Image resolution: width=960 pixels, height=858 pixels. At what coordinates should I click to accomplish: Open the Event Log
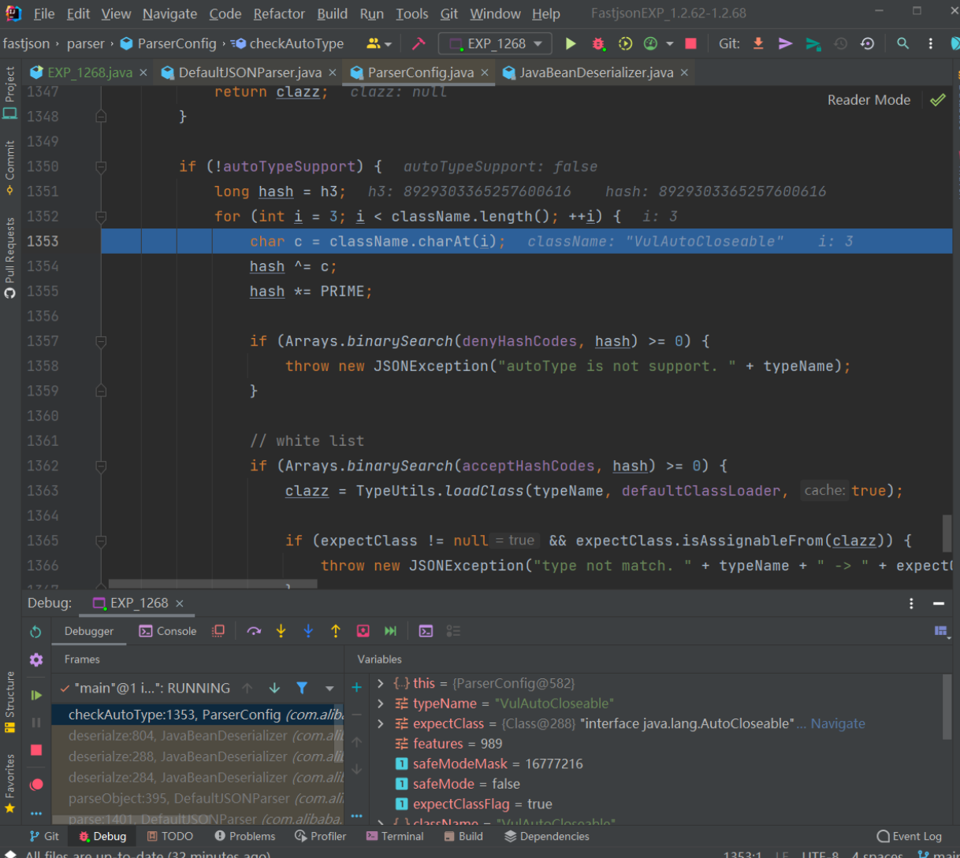click(x=909, y=836)
